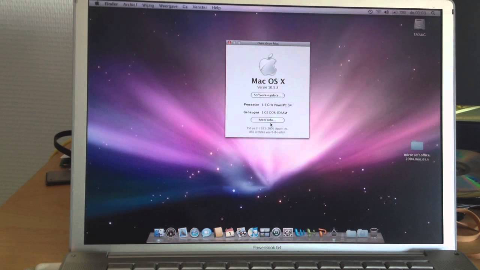This screenshot has width=480, height=270.
Task: Open the Apple menu
Action: pos(97,3)
